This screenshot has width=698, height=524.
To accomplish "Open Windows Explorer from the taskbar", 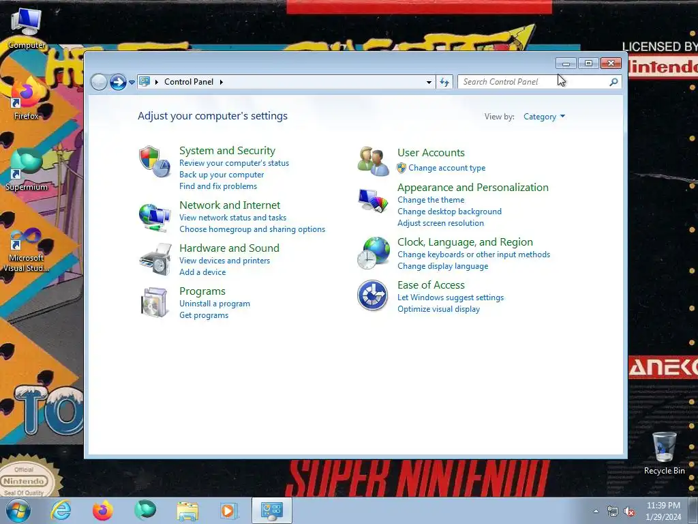I will point(187,511).
